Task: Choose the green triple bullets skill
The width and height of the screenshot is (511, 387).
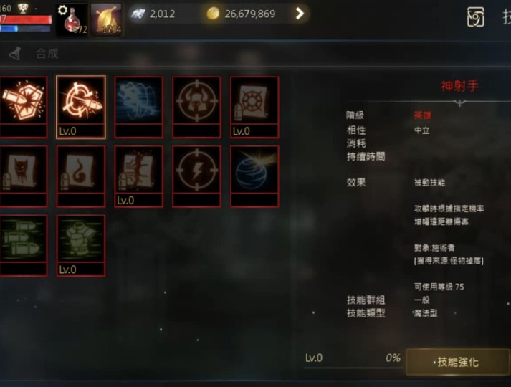Action: [x=23, y=246]
